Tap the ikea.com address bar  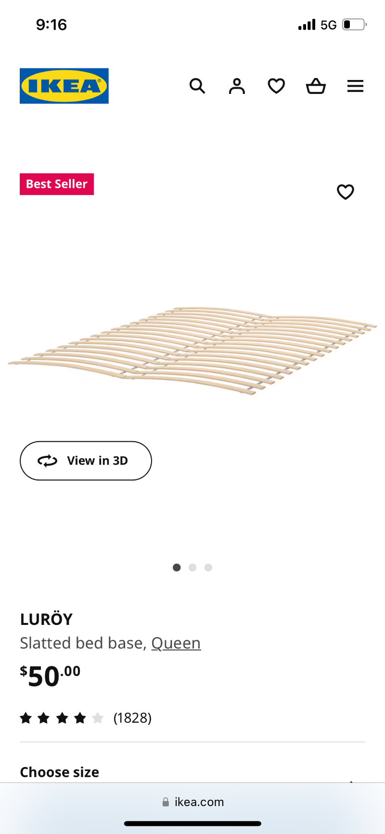click(x=192, y=802)
